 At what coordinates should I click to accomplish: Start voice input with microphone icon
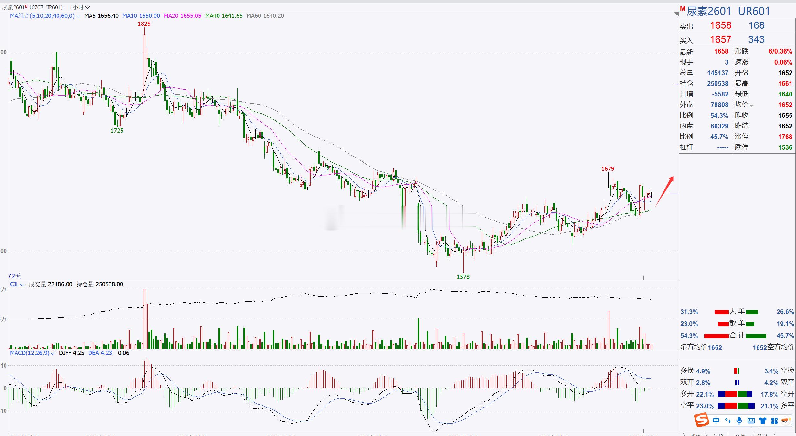[739, 421]
